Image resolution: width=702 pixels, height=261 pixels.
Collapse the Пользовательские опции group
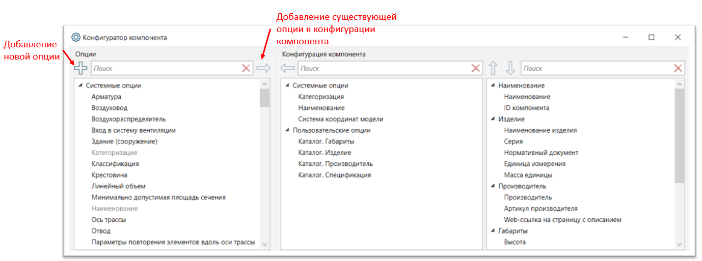[x=287, y=130]
